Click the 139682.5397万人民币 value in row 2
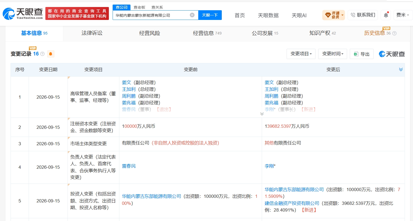 click(x=287, y=126)
